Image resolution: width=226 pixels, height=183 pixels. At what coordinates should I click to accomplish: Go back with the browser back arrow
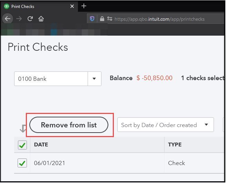[8, 19]
